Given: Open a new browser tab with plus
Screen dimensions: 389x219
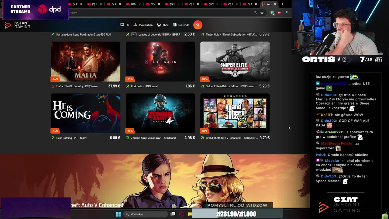Looking at the screenshot, I should coord(282,4).
